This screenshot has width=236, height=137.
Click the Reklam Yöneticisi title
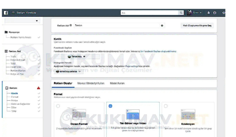point(26,13)
